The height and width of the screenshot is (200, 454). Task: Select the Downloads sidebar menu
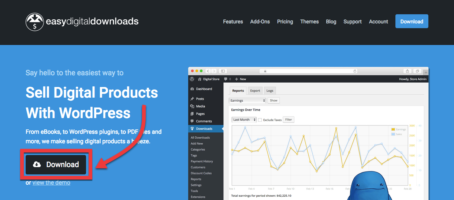coord(206,129)
